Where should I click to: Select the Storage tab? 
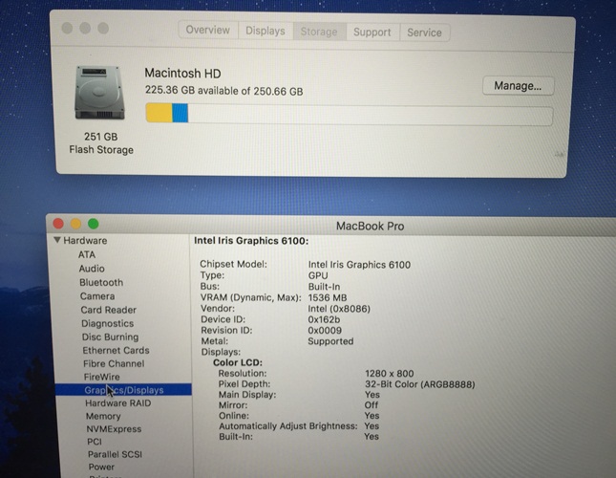click(319, 32)
